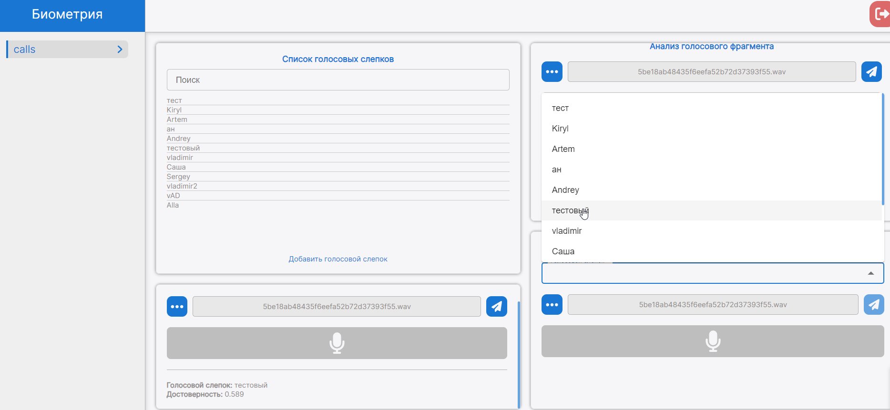Select 'Саша' from the dropdown options

pyautogui.click(x=563, y=251)
